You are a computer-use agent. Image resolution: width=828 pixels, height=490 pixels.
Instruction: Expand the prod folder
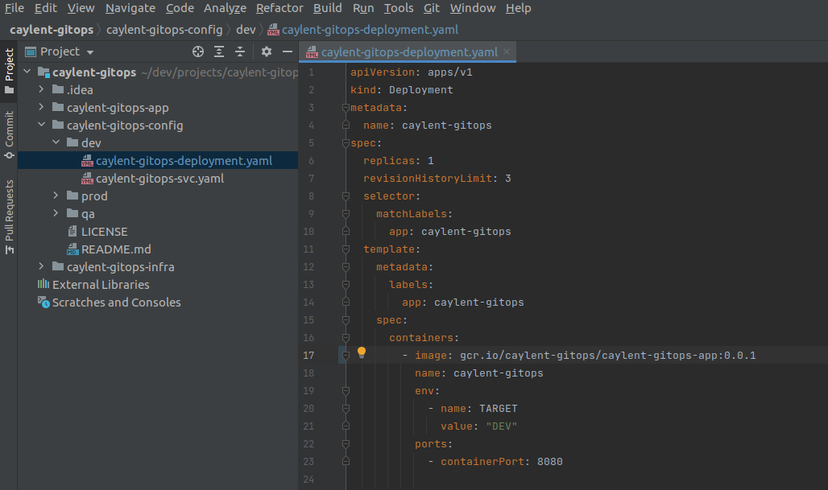click(x=56, y=196)
